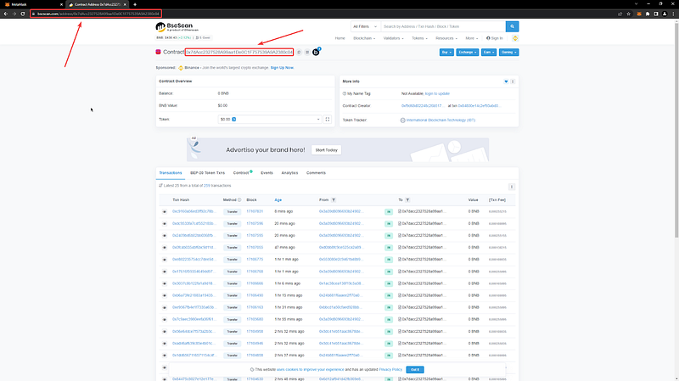Preview transaction from 2 hrs 37 mins ago
This screenshot has height=381, width=679.
point(164,356)
